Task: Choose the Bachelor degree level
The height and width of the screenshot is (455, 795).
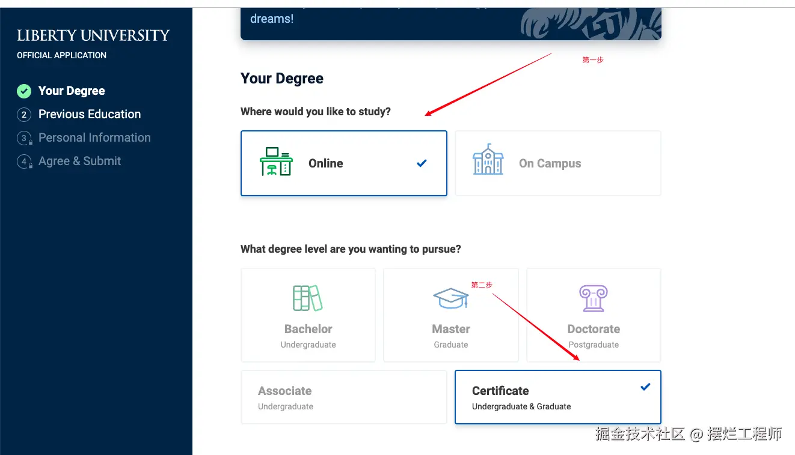Action: (308, 315)
